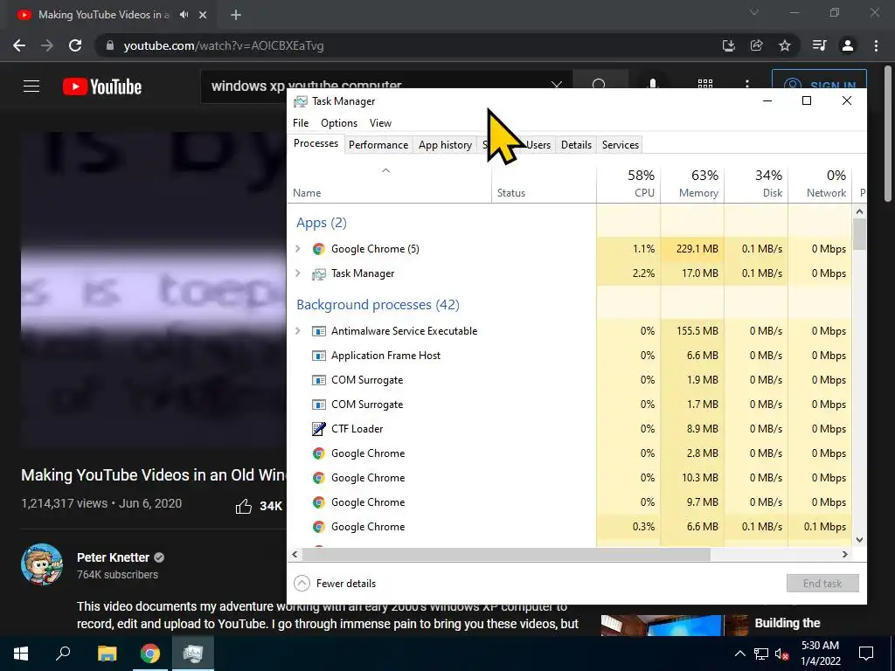Sort processes by CPU column
Screen dimensions: 895x671
tap(629, 183)
